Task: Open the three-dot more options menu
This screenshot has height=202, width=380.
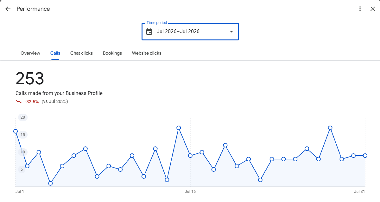Action: click(360, 9)
